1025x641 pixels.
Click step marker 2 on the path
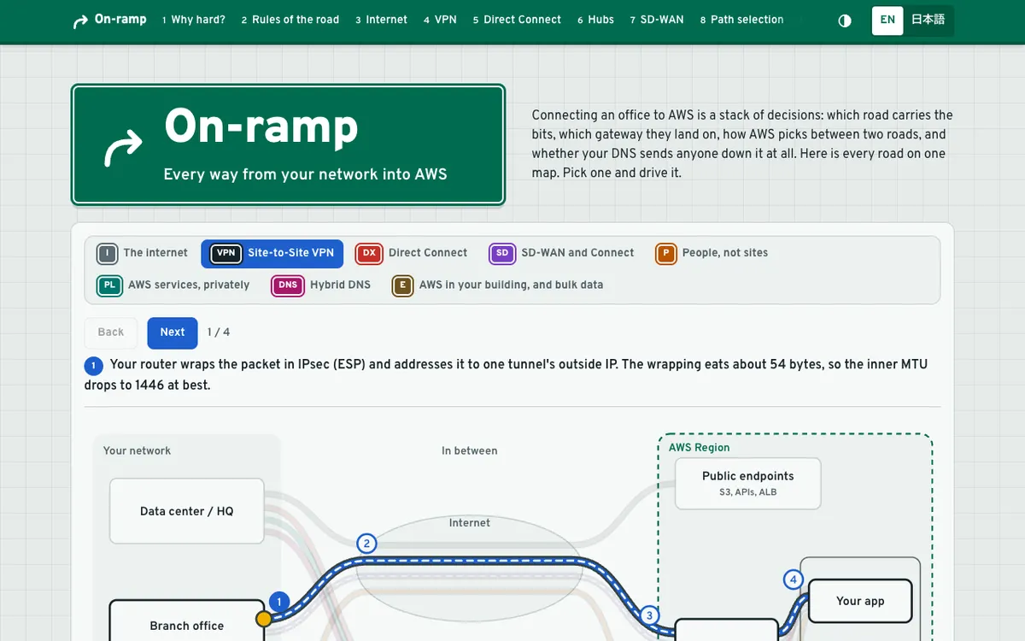click(366, 544)
